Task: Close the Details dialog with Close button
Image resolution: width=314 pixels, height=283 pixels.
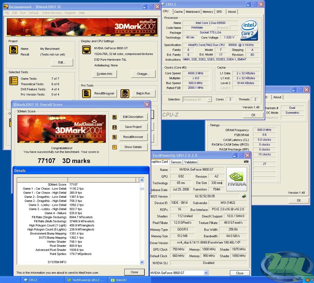Action: tap(134, 272)
